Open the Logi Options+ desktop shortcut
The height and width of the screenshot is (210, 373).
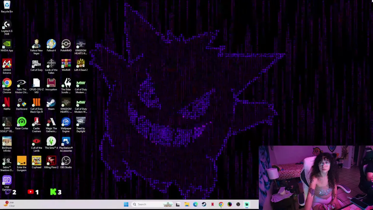[7, 183]
